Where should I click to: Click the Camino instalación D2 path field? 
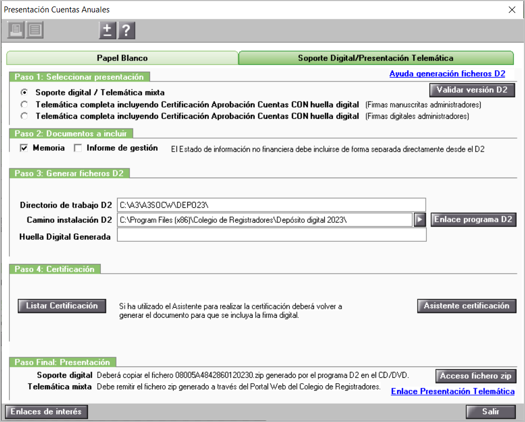point(265,220)
